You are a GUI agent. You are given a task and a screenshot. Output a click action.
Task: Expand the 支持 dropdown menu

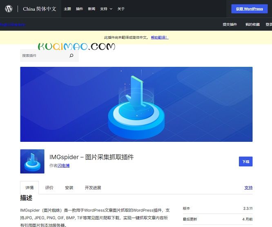[106, 9]
